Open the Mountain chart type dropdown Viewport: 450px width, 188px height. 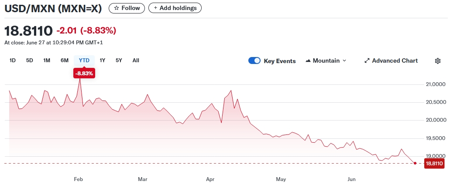click(326, 60)
